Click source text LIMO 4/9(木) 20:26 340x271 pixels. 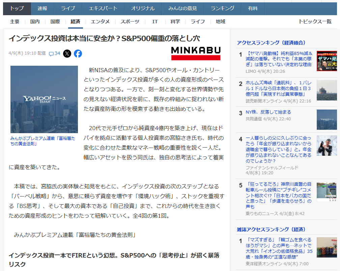tap(265, 71)
